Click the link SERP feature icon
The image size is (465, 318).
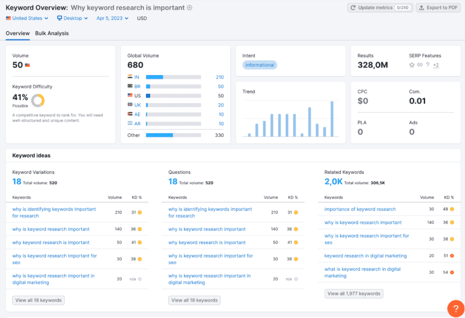pyautogui.click(x=420, y=65)
